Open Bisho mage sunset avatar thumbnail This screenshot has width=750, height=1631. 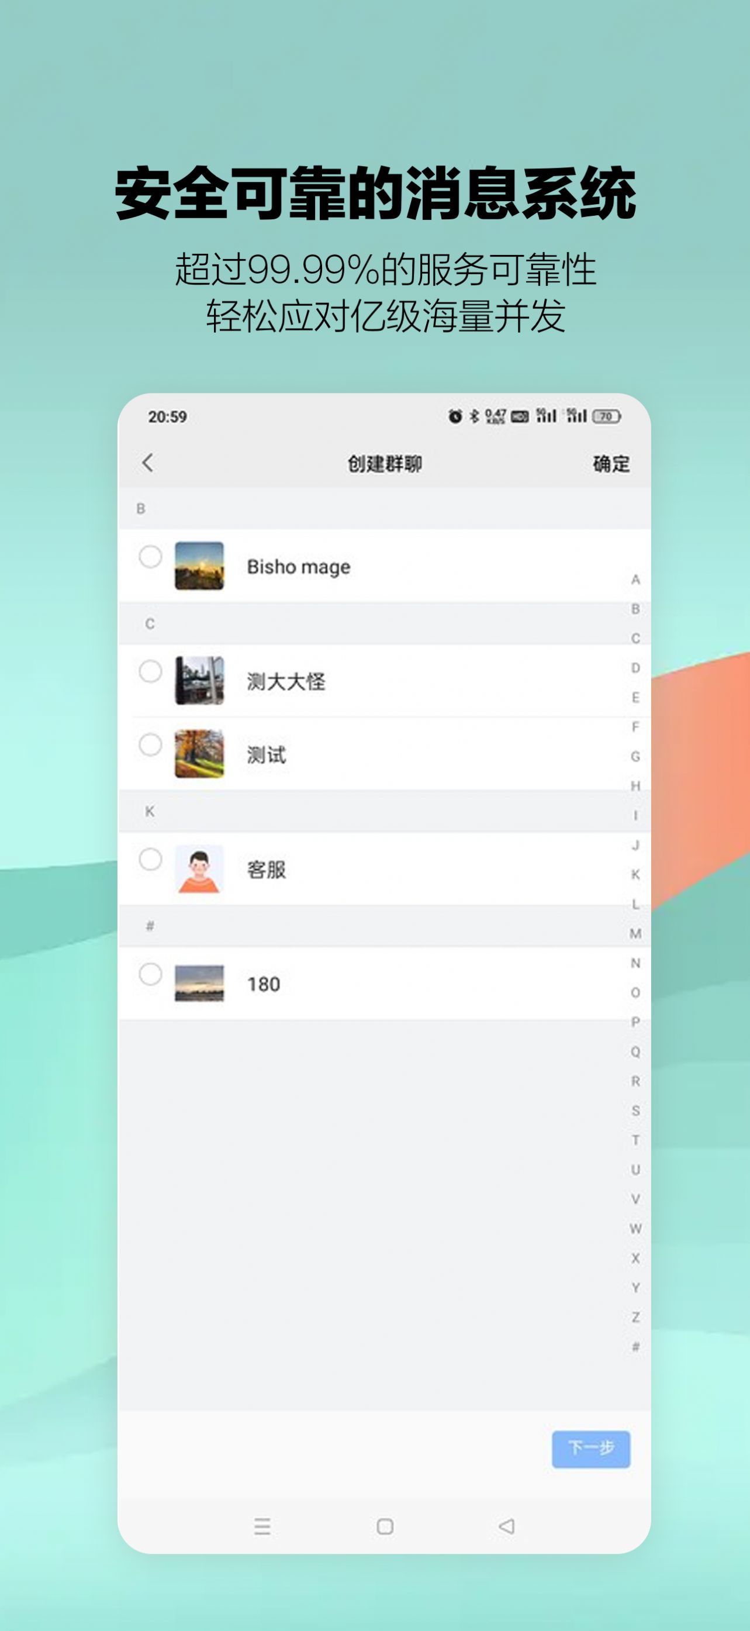199,565
